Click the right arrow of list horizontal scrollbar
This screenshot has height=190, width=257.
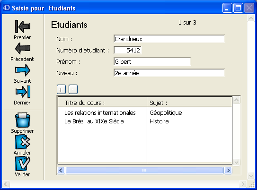(228, 171)
